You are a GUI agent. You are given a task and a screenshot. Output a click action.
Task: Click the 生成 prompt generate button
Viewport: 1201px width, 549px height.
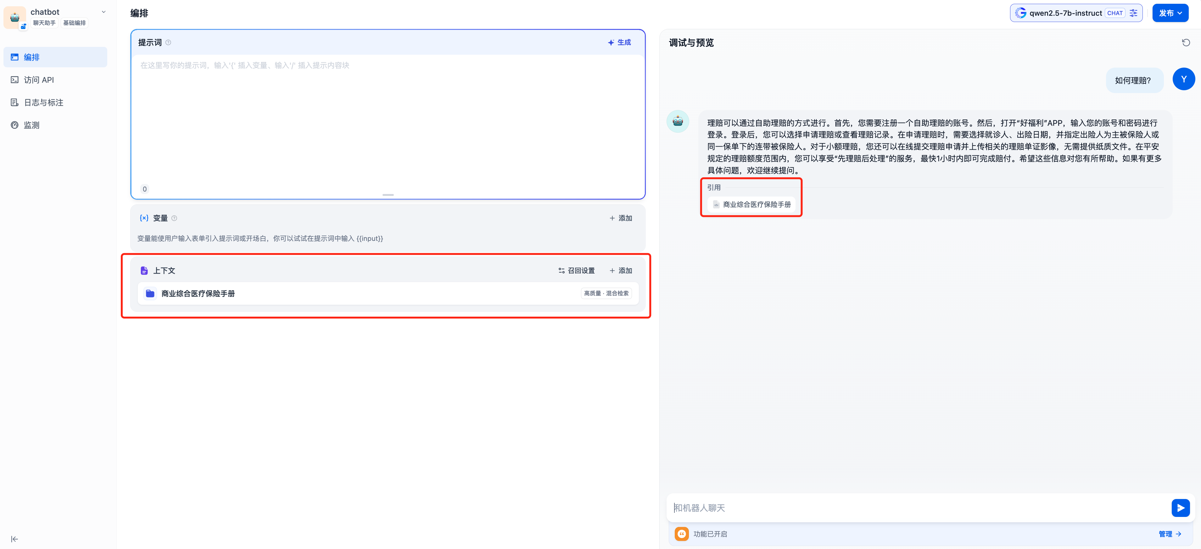click(619, 42)
